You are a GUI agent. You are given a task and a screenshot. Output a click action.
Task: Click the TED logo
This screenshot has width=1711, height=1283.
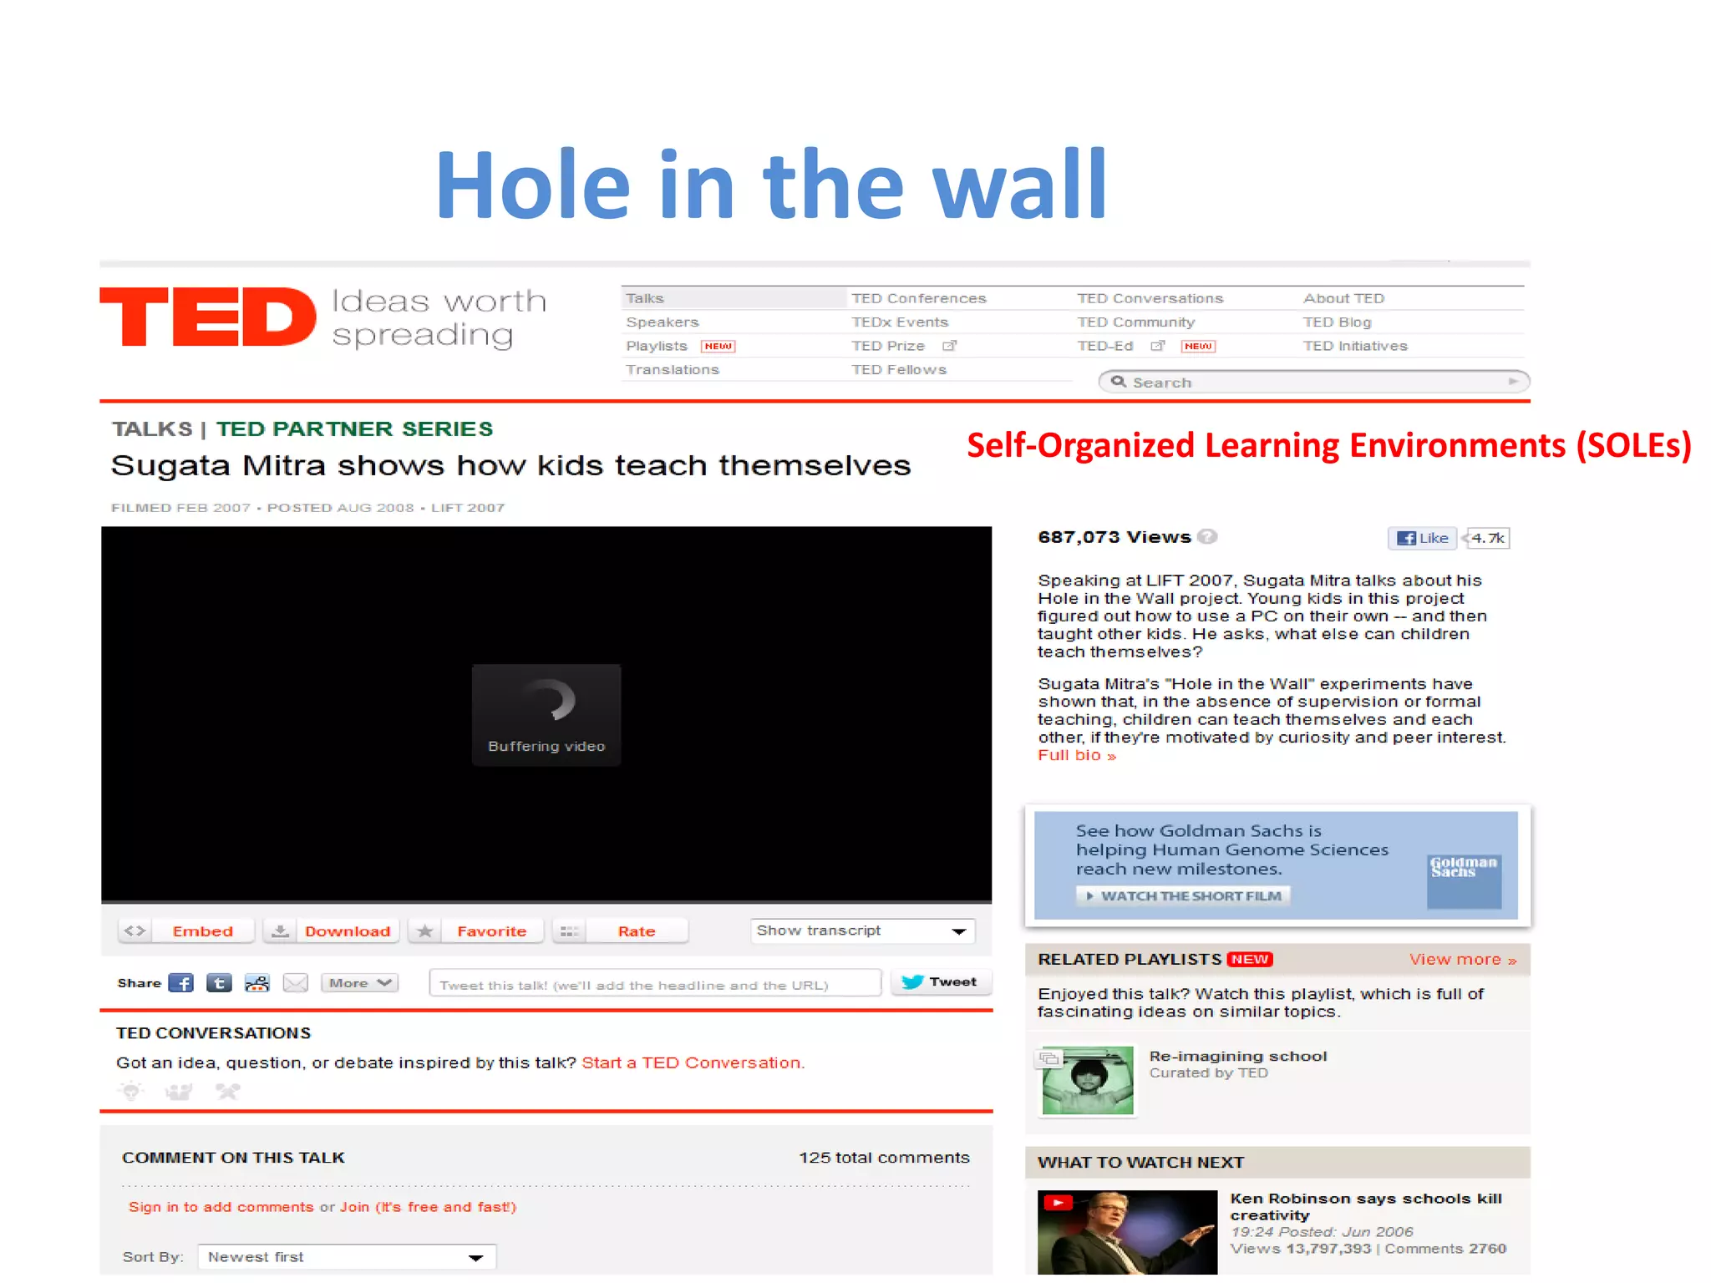(x=208, y=317)
